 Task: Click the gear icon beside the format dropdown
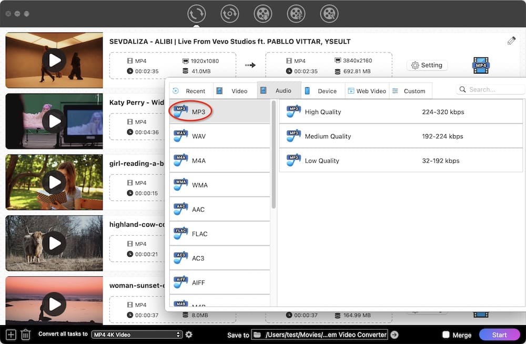tap(188, 335)
